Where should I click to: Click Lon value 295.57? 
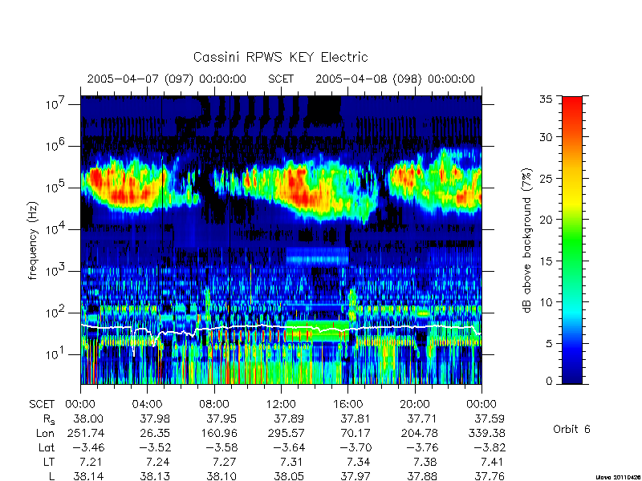(286, 433)
